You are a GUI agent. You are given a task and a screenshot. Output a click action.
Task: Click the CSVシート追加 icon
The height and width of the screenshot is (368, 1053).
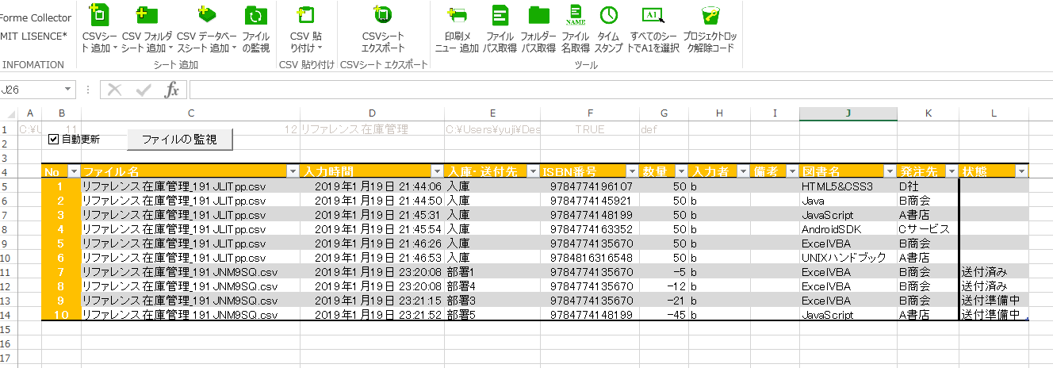[99, 14]
